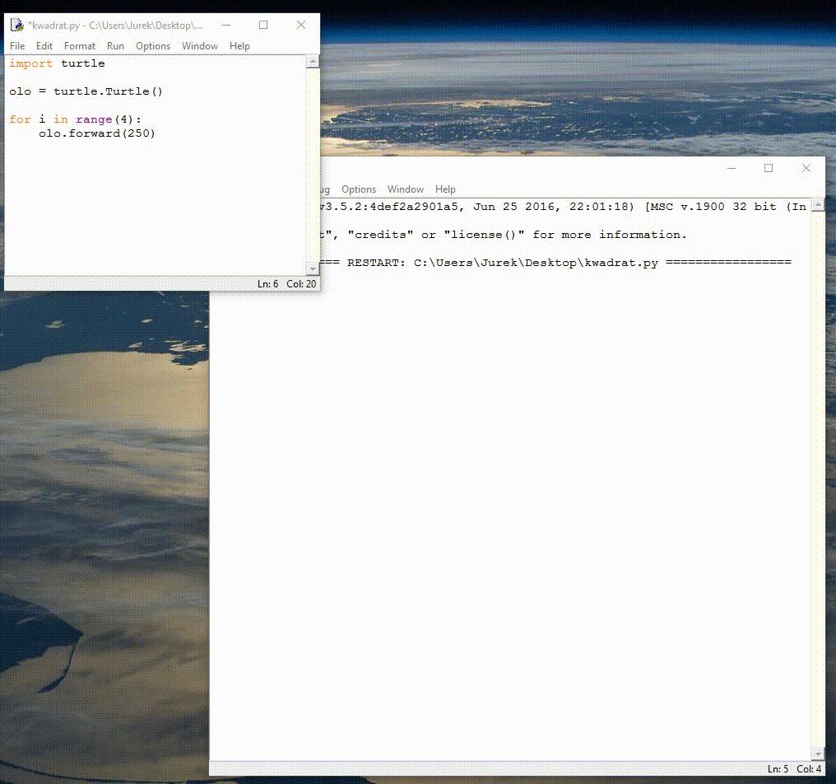Close the kwadrat.py editor window
Image resolution: width=836 pixels, height=784 pixels.
[x=301, y=25]
